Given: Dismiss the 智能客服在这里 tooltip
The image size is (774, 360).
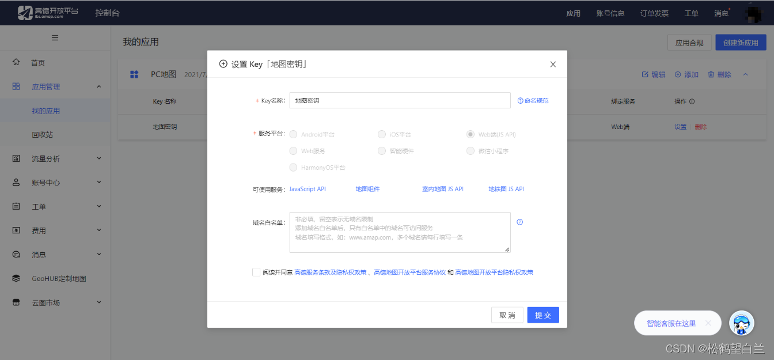Looking at the screenshot, I should (708, 323).
